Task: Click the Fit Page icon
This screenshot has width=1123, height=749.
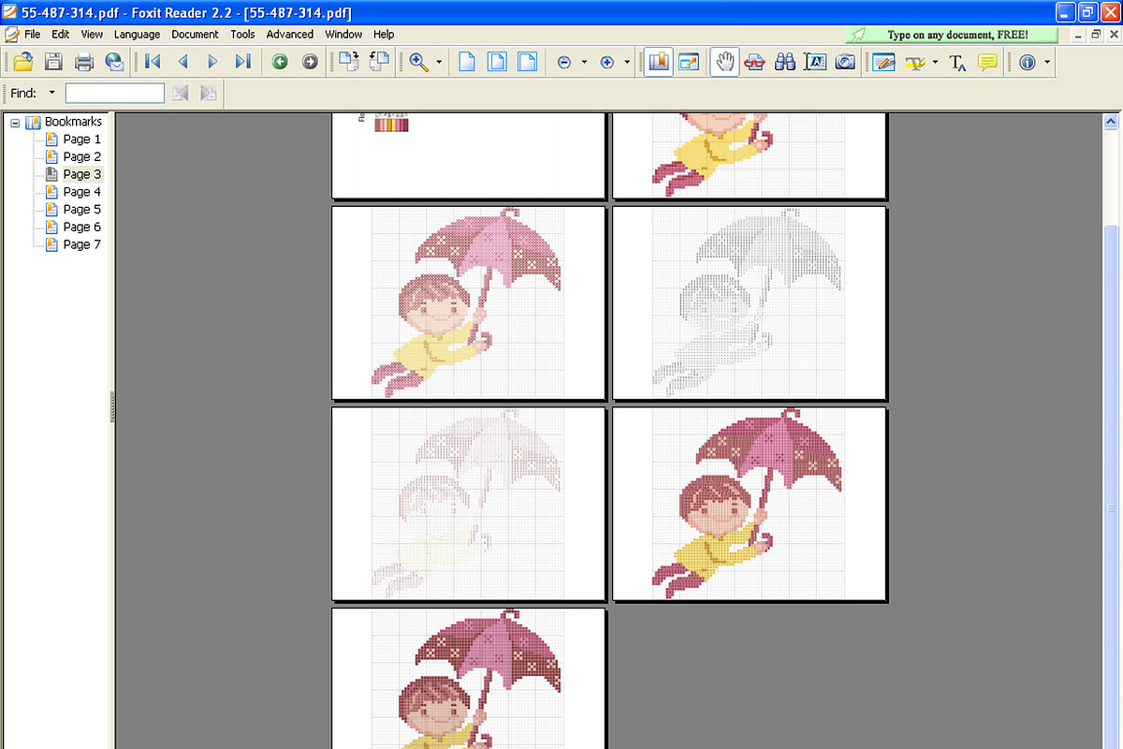Action: click(x=498, y=63)
